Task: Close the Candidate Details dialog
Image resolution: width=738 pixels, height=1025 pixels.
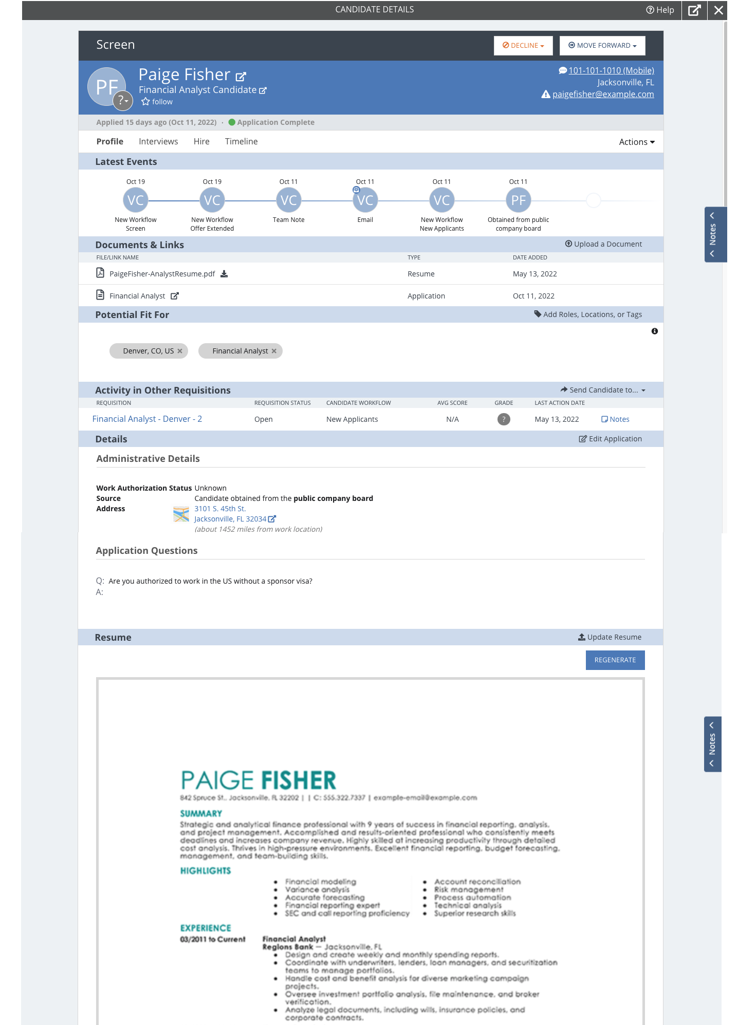Action: [718, 10]
